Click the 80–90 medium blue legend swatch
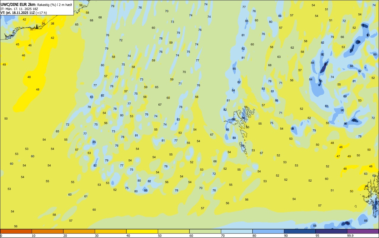379x238 pixels. (x=268, y=231)
